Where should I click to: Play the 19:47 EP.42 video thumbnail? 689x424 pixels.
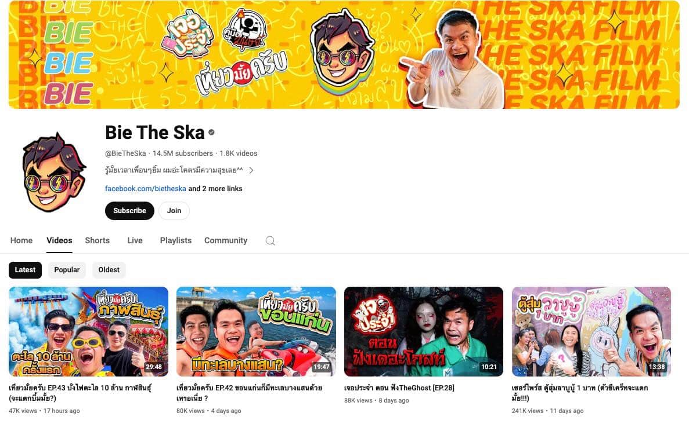(x=256, y=331)
